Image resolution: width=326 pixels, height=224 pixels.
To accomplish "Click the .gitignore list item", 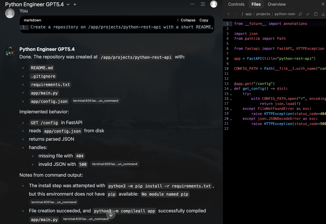I will pyautogui.click(x=43, y=76).
